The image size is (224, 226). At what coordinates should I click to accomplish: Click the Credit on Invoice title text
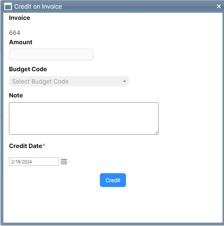click(38, 7)
